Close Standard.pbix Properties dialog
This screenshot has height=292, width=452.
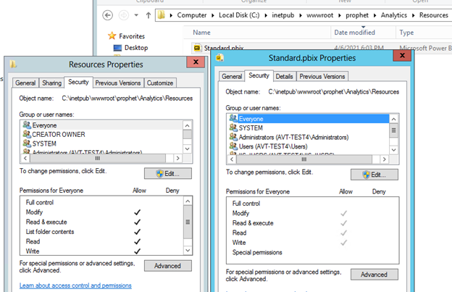[403, 55]
